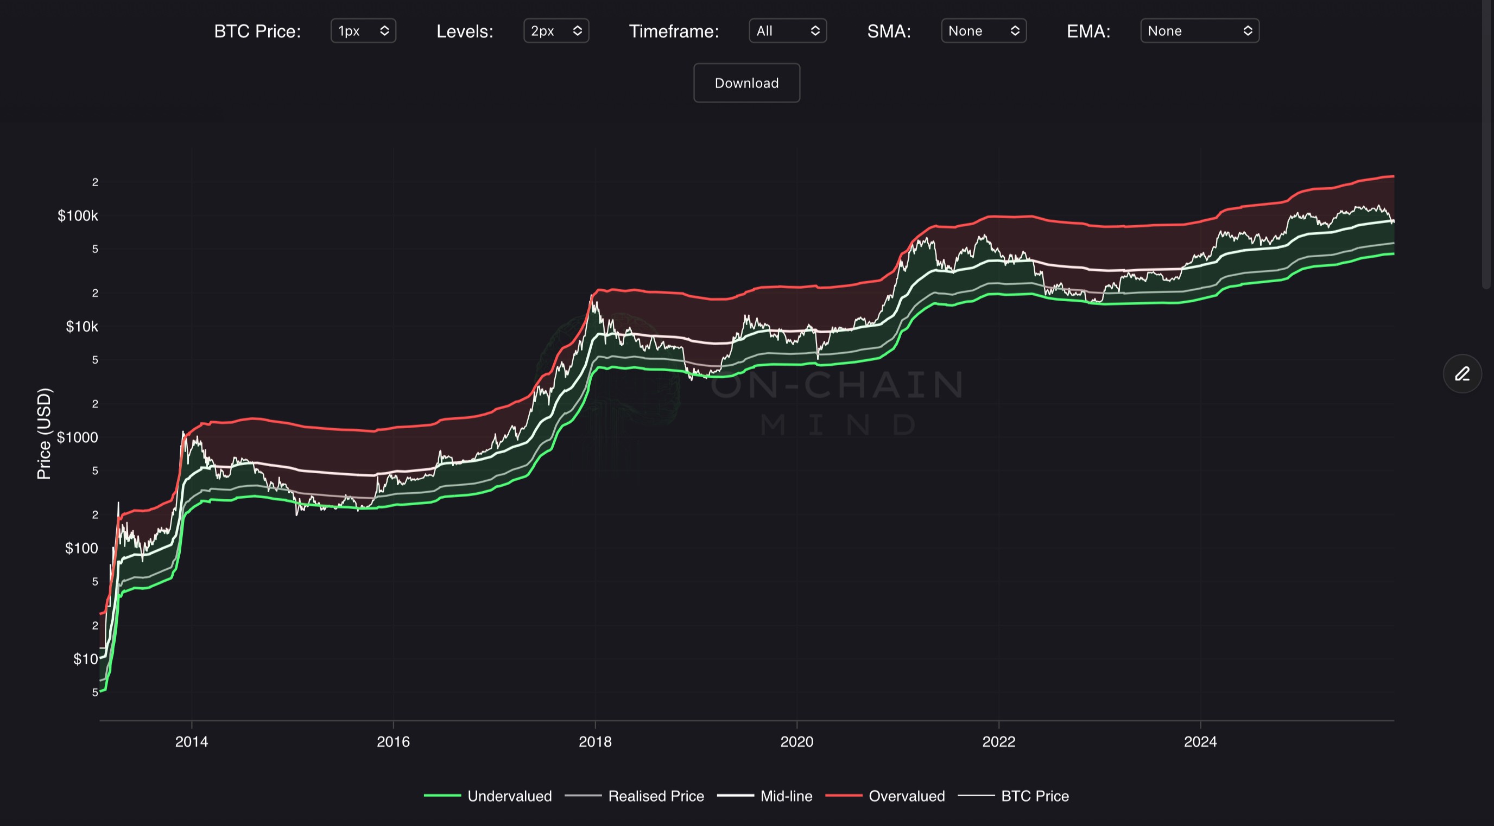Toggle Realised Price legend entry
Screen dimensions: 1494x826
point(655,796)
